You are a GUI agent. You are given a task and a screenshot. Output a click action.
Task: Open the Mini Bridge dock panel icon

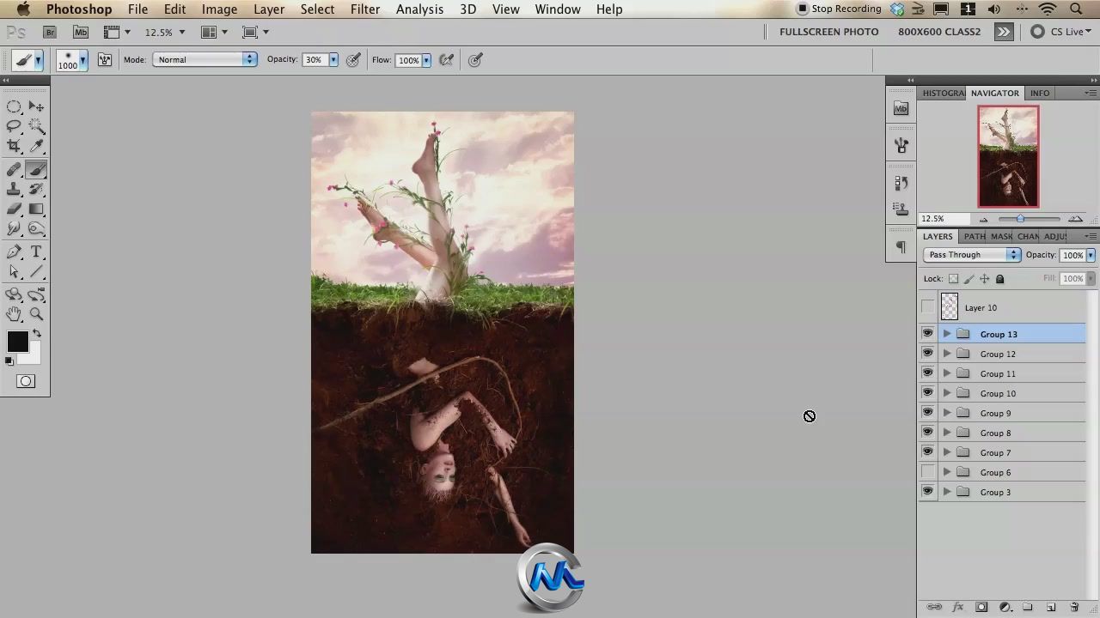(901, 108)
